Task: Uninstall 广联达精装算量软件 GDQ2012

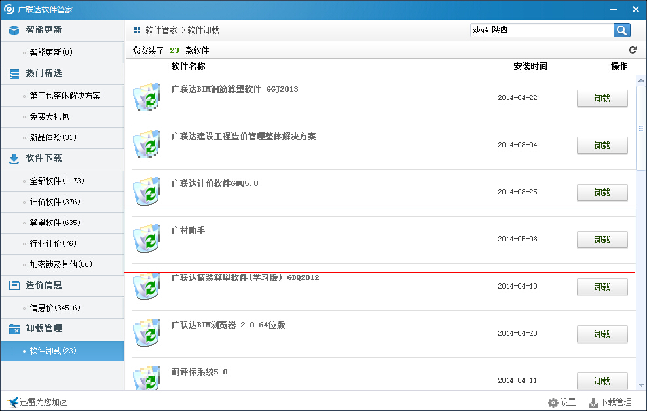Action: pos(602,287)
